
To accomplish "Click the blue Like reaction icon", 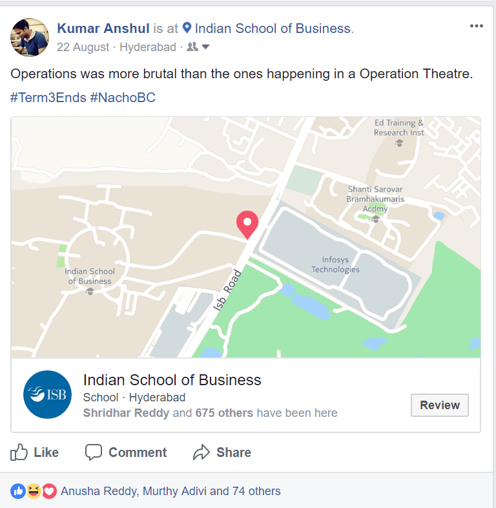I will [x=18, y=491].
